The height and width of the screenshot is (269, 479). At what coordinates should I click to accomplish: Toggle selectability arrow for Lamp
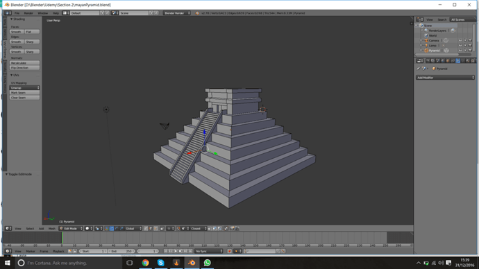pos(465,46)
